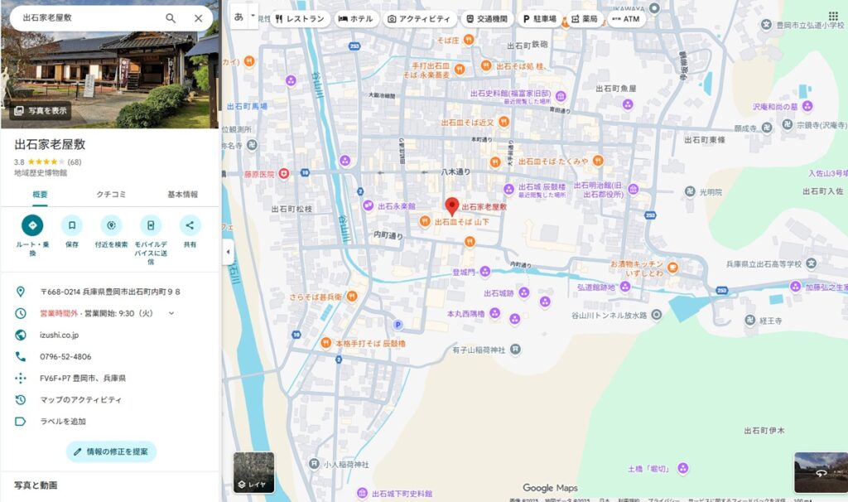This screenshot has height=502, width=848.
Task: Save place with the 保存 bookmark icon
Action: click(72, 225)
